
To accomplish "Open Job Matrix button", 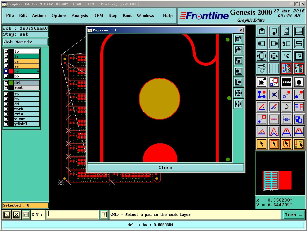I will click(25, 42).
